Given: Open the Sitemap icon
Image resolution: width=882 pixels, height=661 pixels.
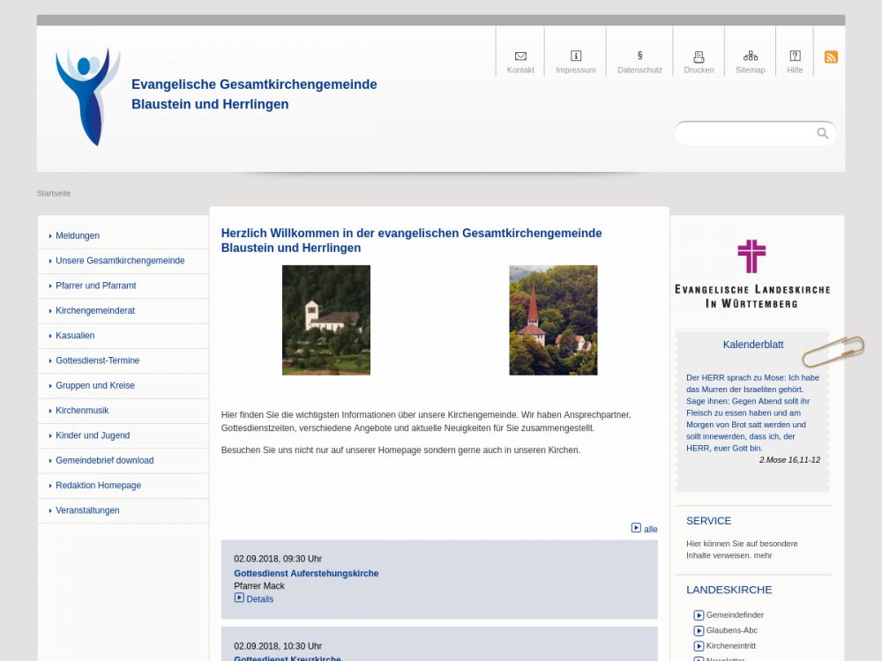Looking at the screenshot, I should click(x=751, y=56).
